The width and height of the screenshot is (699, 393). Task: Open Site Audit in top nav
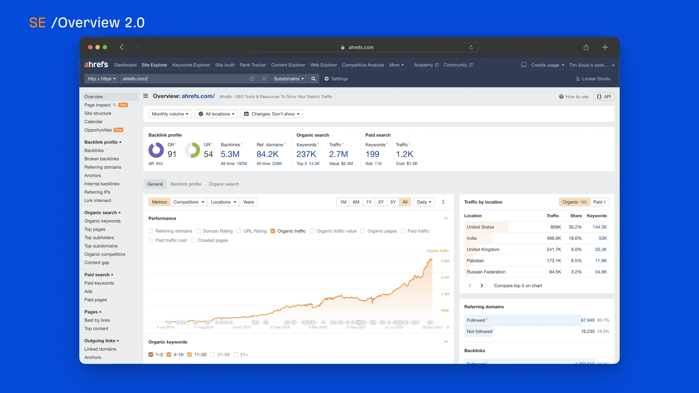click(x=225, y=65)
